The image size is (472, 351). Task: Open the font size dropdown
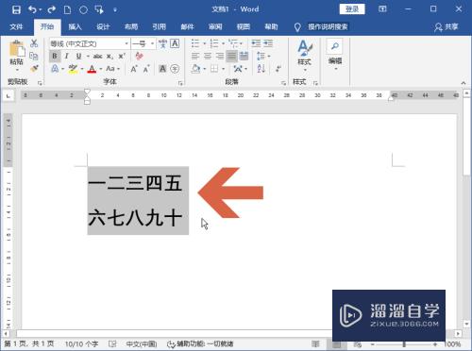(x=152, y=43)
